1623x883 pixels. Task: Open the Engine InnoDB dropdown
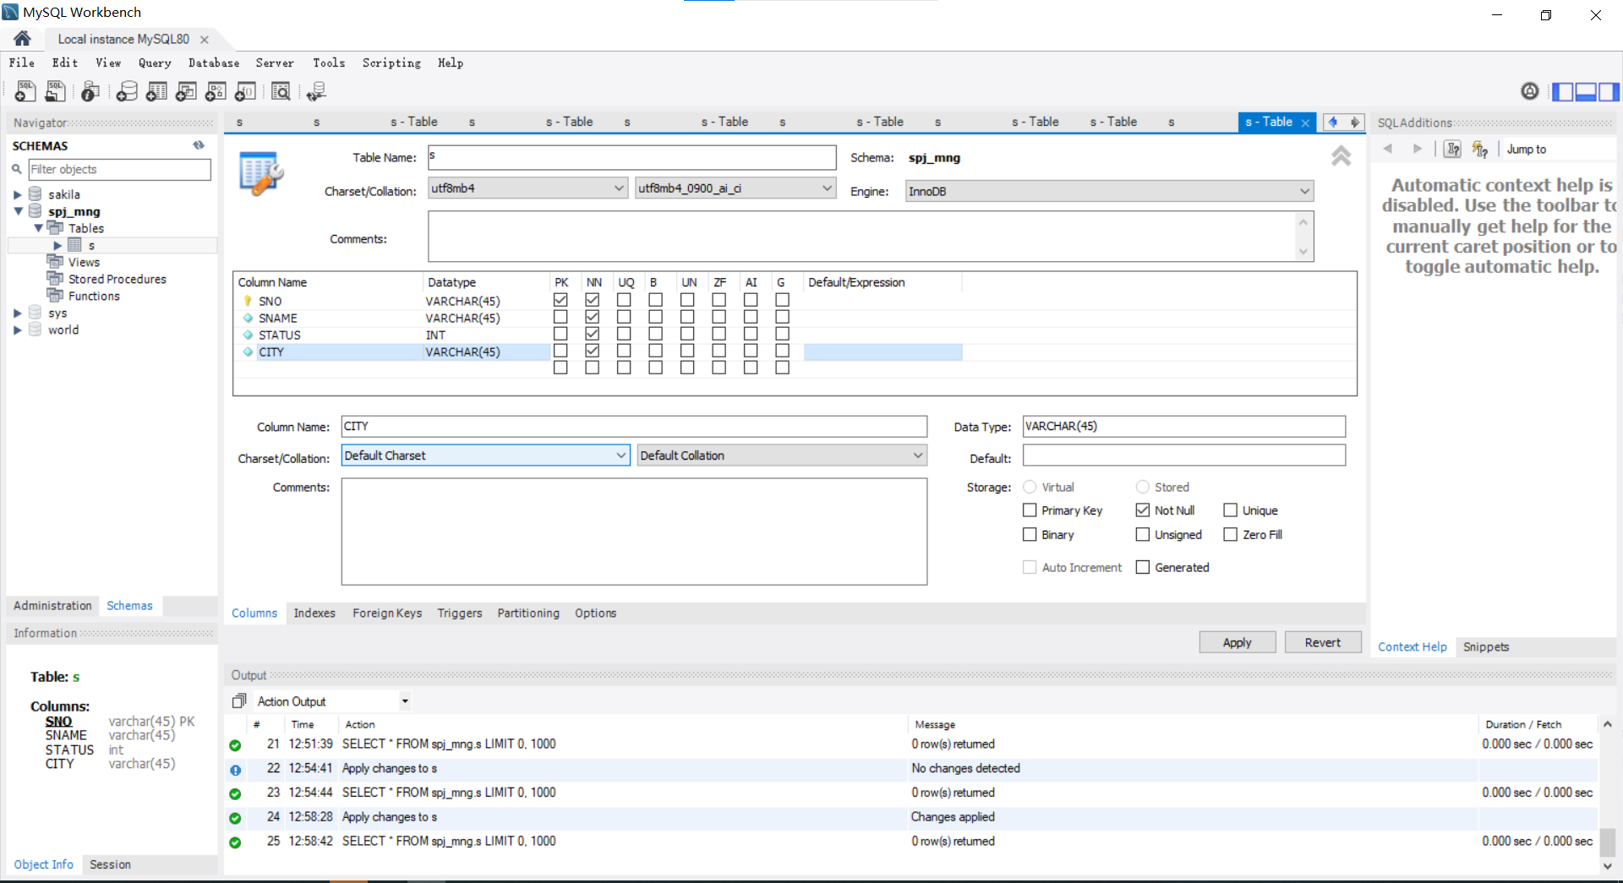(1110, 192)
